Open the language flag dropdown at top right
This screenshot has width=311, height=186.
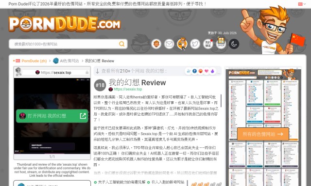[302, 4]
